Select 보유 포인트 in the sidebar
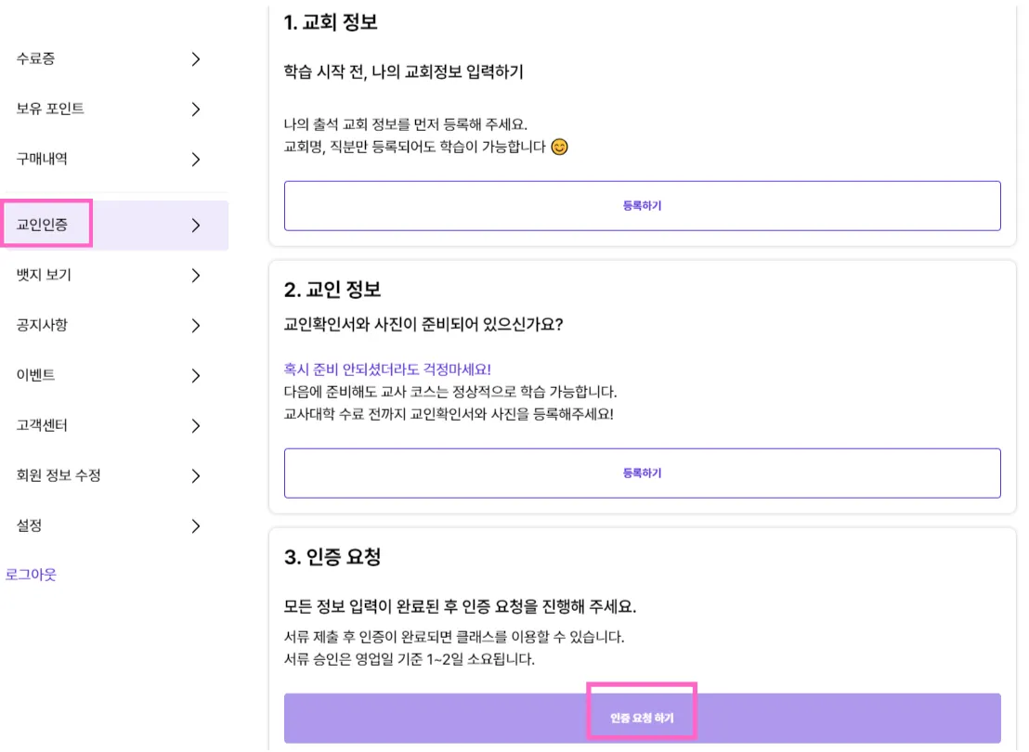1029x752 pixels. 50,109
